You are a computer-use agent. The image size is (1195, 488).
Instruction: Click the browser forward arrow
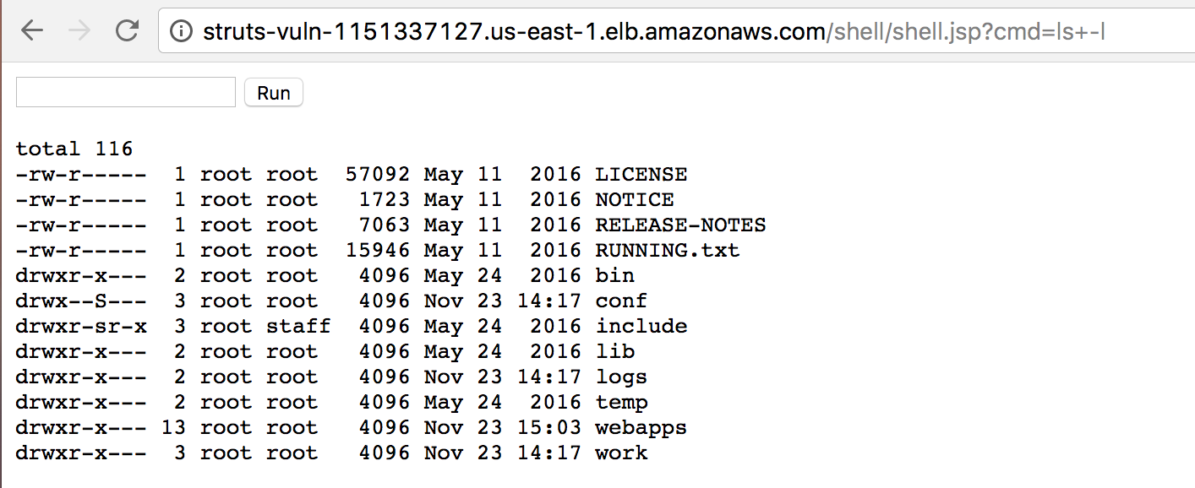[79, 31]
